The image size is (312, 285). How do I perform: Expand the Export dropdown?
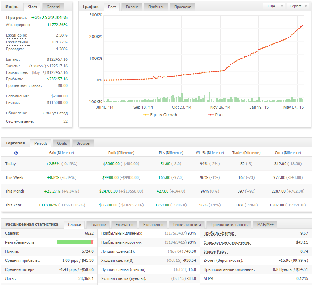[x=298, y=6]
